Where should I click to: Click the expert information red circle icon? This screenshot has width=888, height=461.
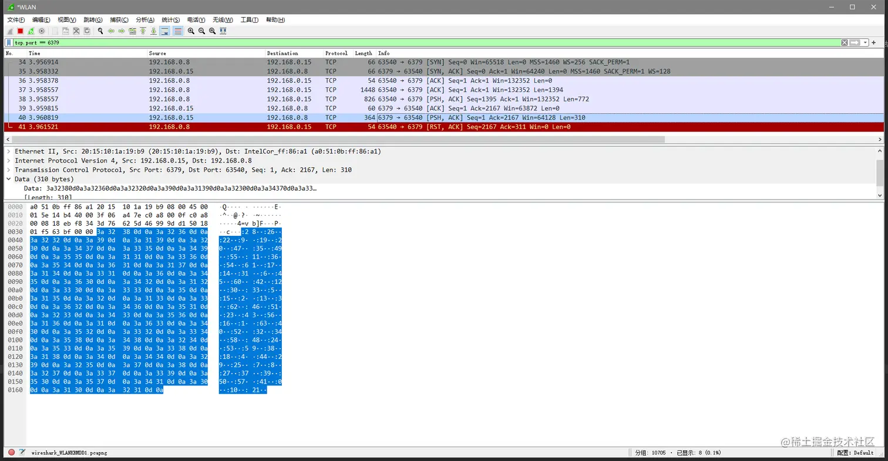coord(11,452)
